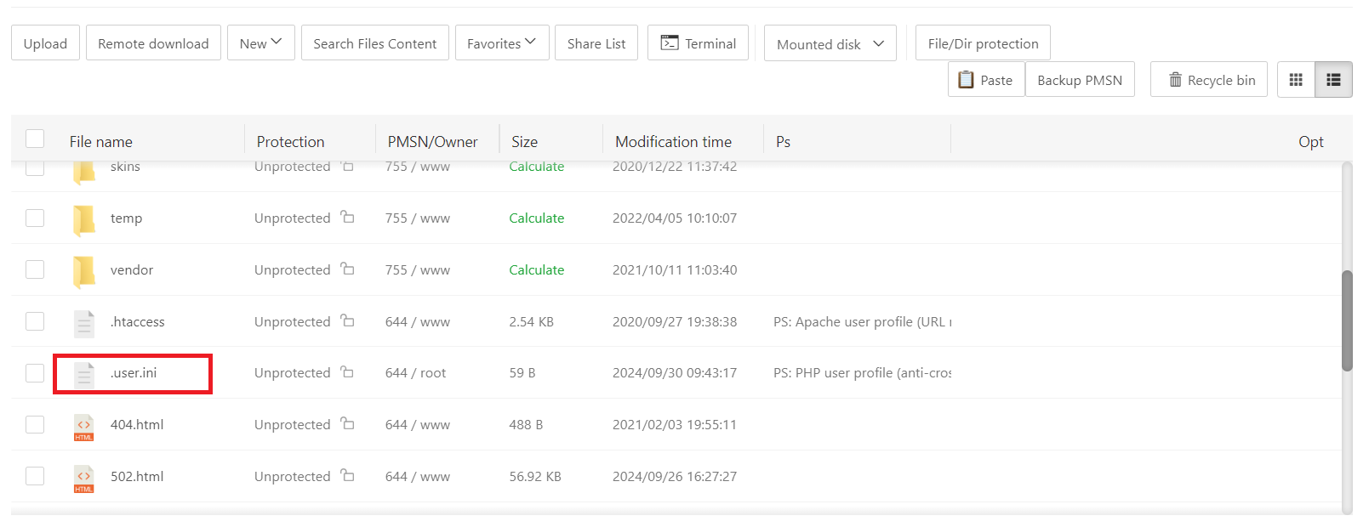Expand the New dropdown
This screenshot has height=527, width=1369.
click(260, 43)
